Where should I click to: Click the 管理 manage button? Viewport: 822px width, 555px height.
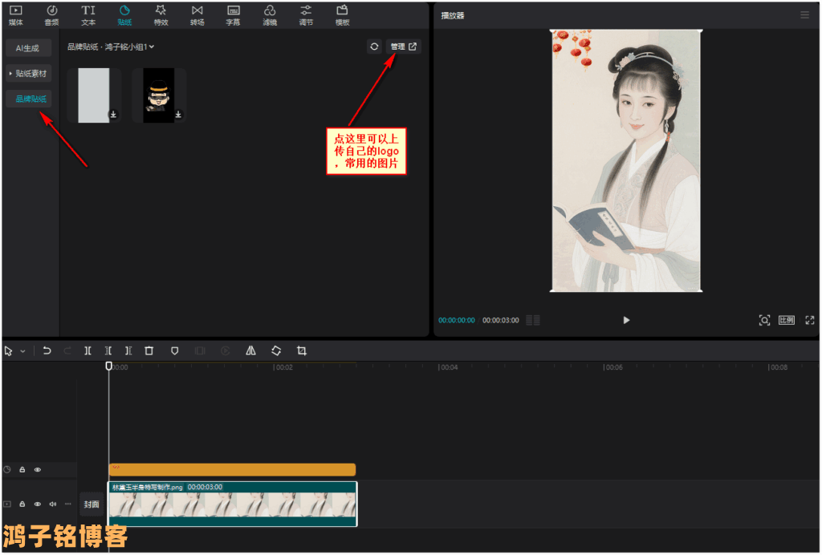403,47
